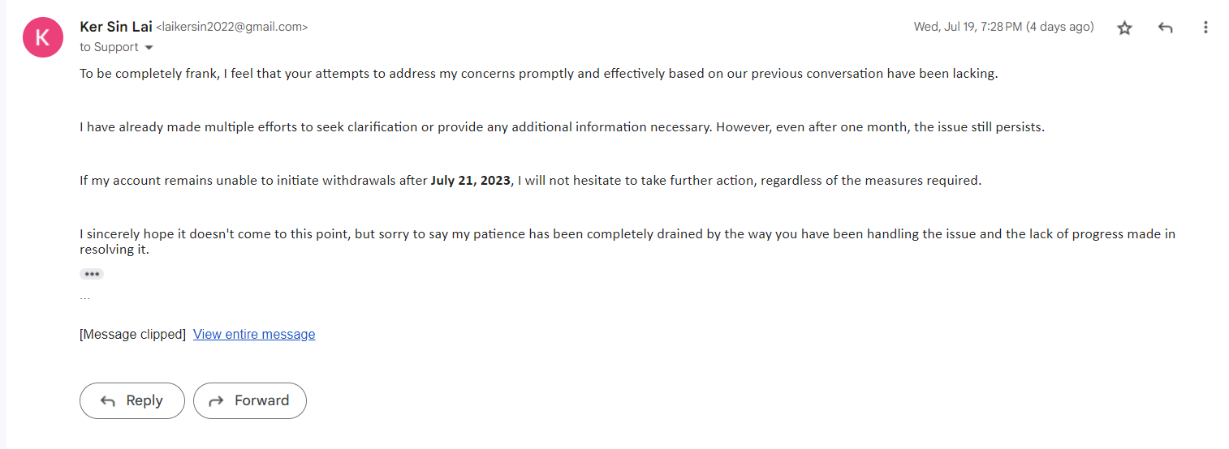Click the 'to Support' recipient line
1229x449 pixels.
coord(109,47)
